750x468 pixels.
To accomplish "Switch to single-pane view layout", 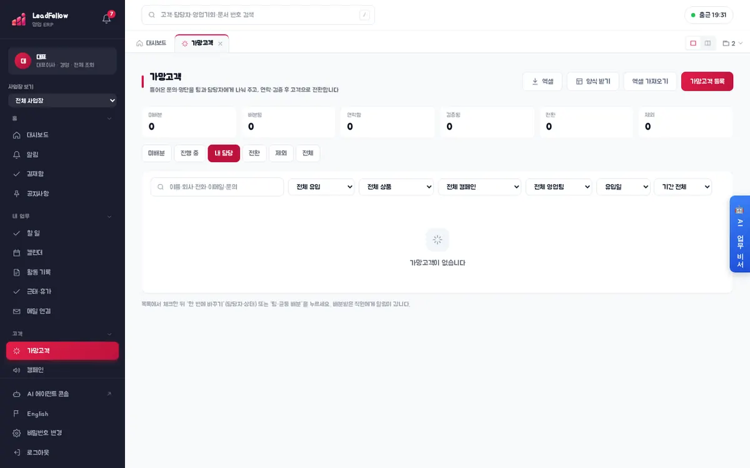I will pos(693,43).
